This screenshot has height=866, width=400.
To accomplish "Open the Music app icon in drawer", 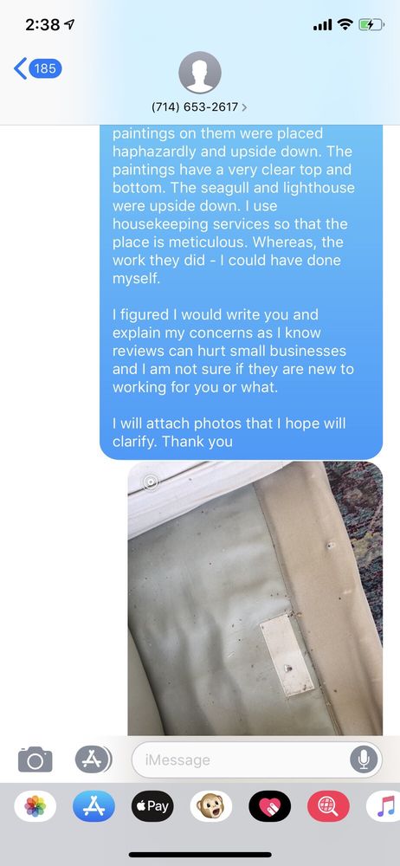I will [x=384, y=805].
